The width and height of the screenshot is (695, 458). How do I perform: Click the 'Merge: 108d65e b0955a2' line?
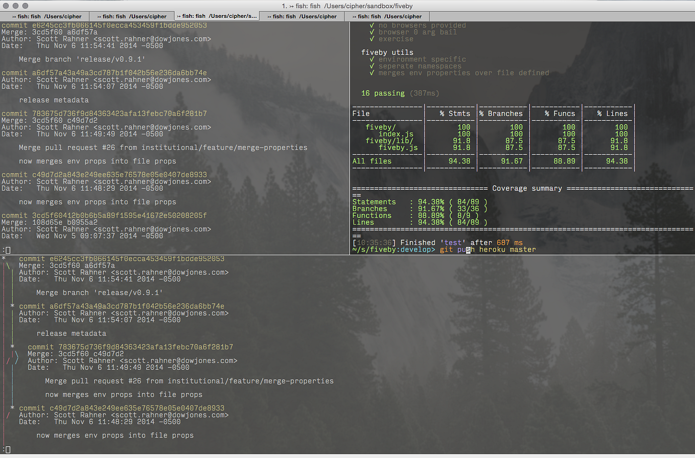[50, 223]
